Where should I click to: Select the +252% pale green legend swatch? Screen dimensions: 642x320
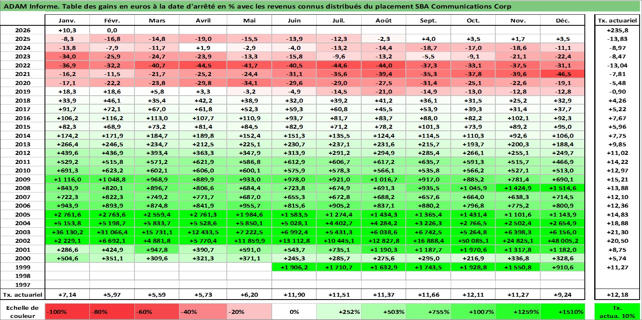click(339, 311)
